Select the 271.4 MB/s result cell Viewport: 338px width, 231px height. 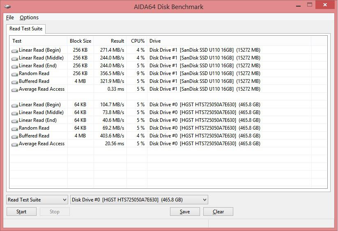(x=112, y=50)
